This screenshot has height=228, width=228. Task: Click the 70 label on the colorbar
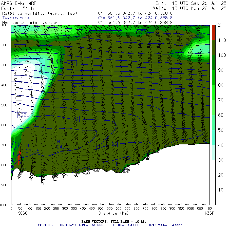221,100
